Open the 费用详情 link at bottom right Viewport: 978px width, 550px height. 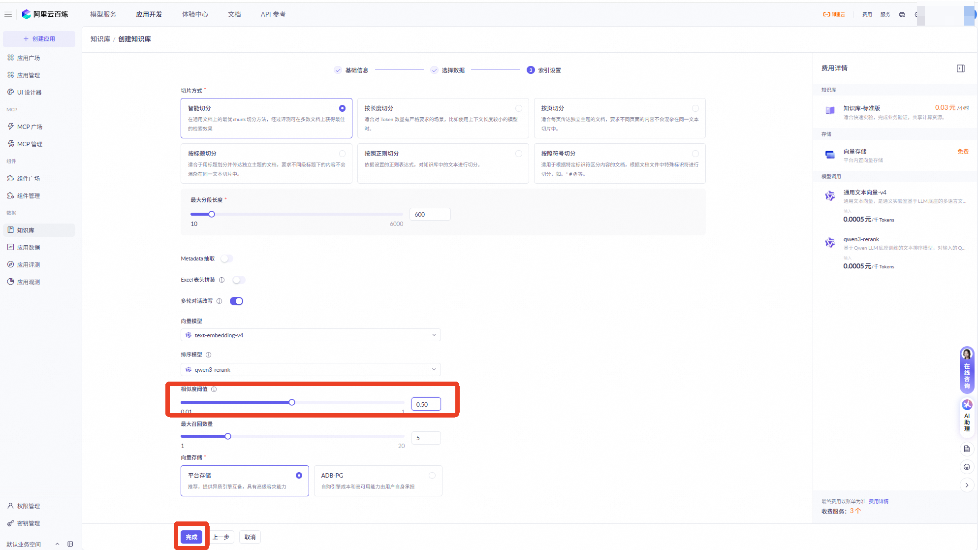click(x=878, y=501)
